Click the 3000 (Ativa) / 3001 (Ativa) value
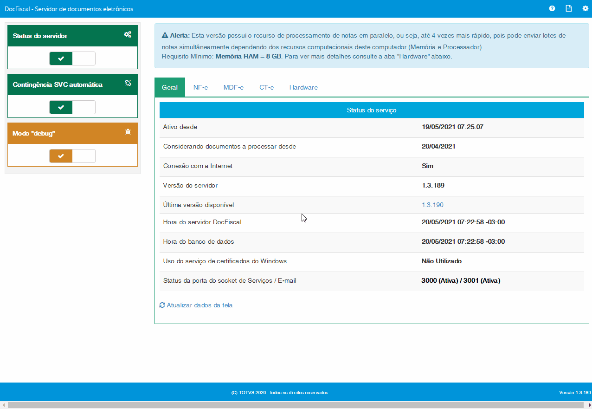The width and height of the screenshot is (592, 409). (461, 280)
